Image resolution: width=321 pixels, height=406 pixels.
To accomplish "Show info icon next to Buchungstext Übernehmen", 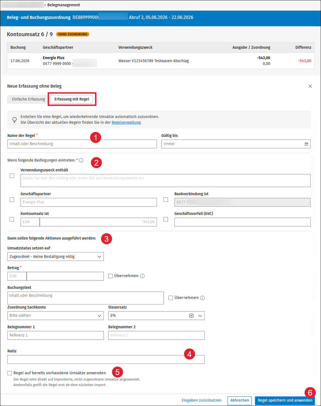I will pos(202,298).
